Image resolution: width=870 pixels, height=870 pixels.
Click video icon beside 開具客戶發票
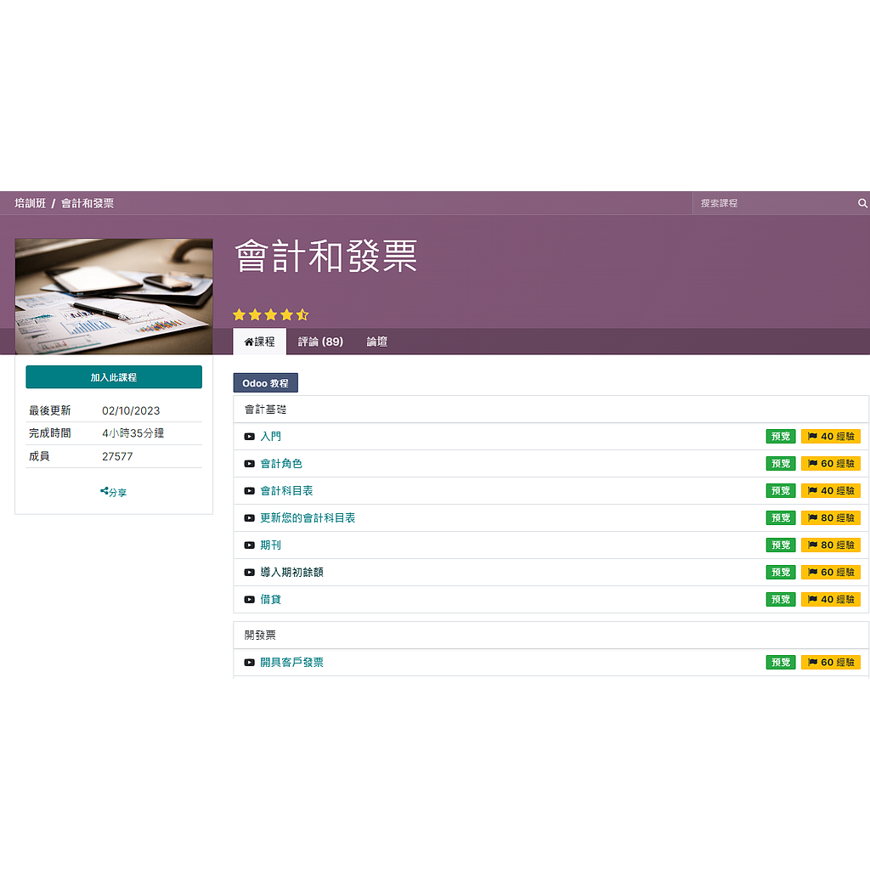tap(250, 663)
